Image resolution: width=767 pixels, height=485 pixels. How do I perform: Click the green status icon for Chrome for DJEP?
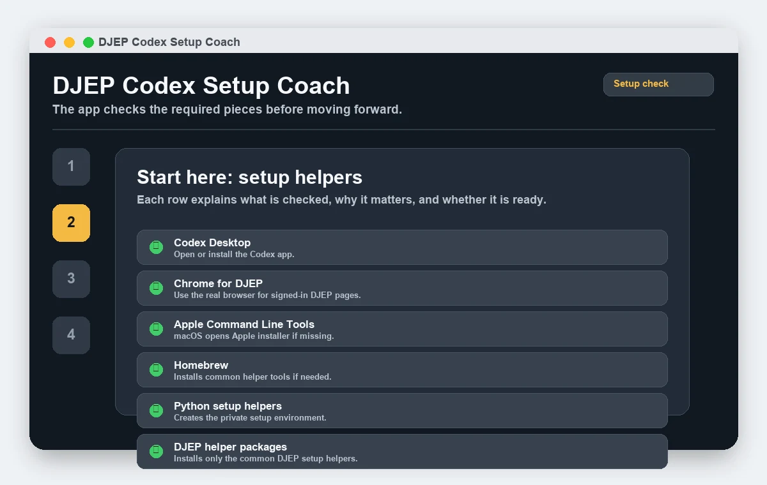coord(156,288)
